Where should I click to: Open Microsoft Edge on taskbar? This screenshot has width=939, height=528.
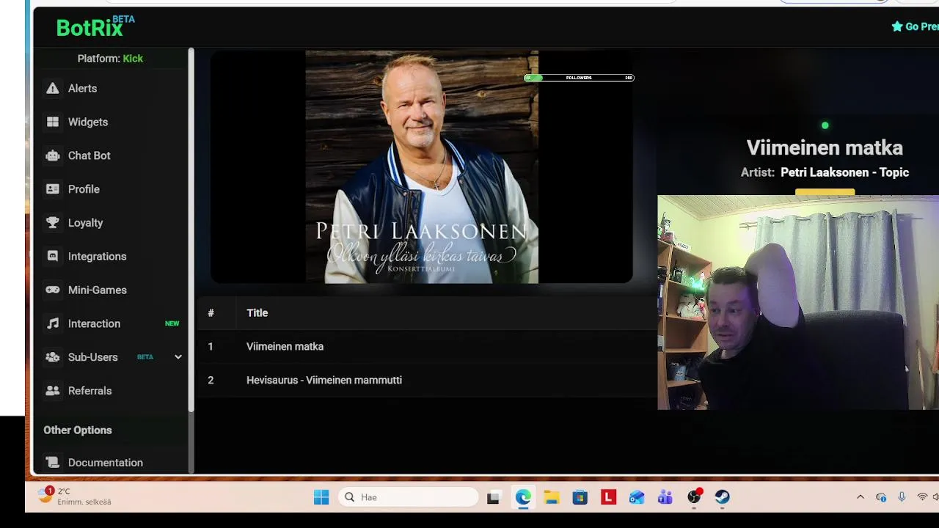point(523,497)
